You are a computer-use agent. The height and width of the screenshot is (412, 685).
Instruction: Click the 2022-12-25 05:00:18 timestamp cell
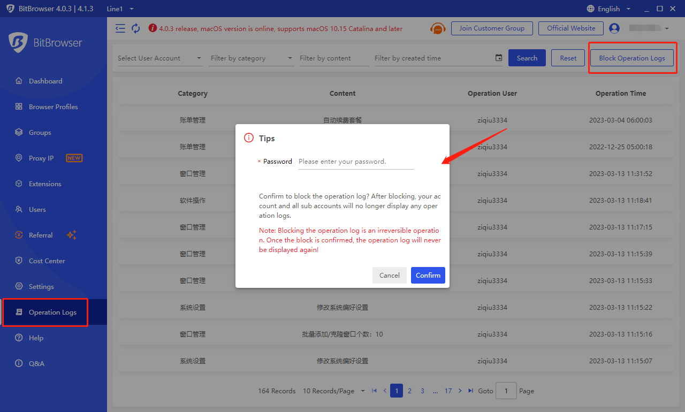pos(621,147)
